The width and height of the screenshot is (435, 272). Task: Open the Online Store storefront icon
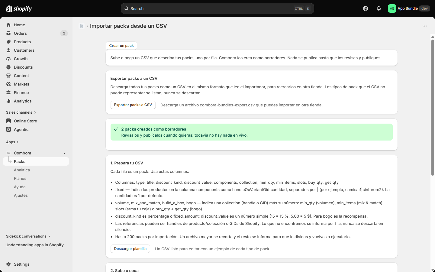pos(8,121)
